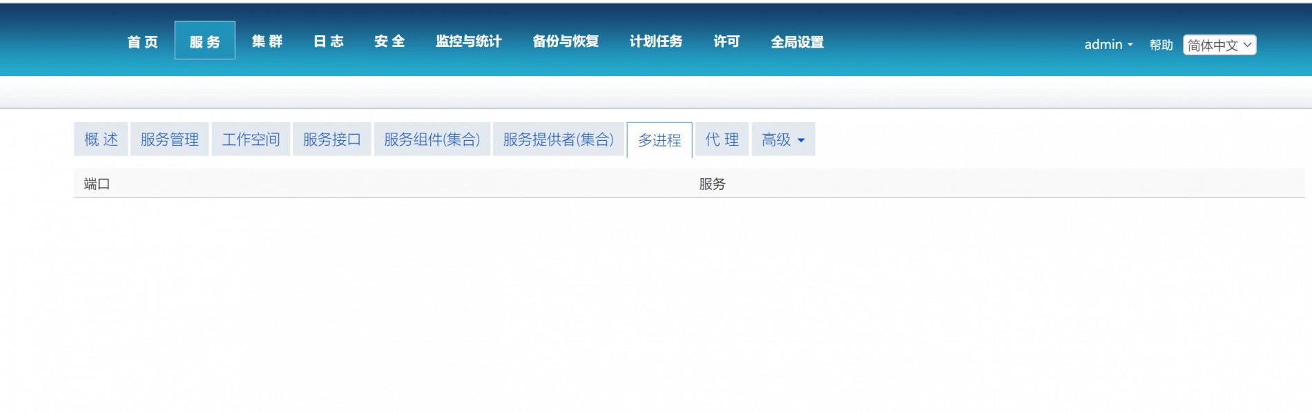Screen dimensions: 1312x413
Task: Open the 服务 top menu
Action: coord(204,41)
